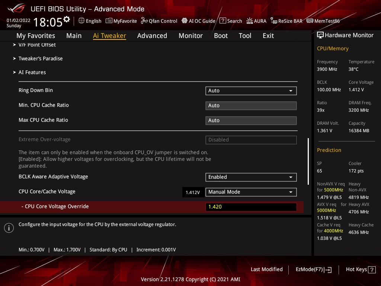Toggle ReSize BAR option
Screen dimensions: 381x286
coord(286,21)
